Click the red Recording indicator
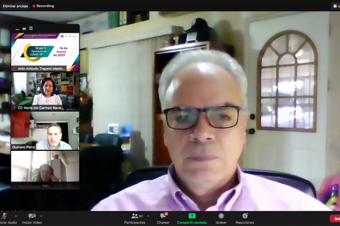Screen dimensions: 340x226 pyautogui.click(x=44, y=6)
